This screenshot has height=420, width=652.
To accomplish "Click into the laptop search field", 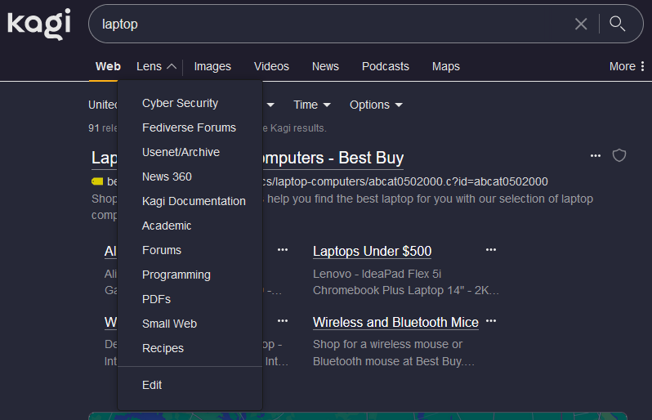I will [x=327, y=24].
